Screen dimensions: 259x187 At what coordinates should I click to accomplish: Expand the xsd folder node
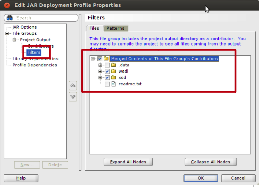point(100,77)
